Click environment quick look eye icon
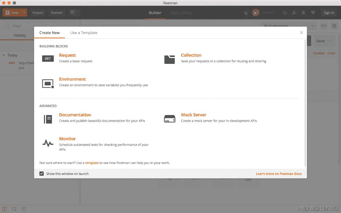The width and height of the screenshot is (341, 213). pos(324,26)
